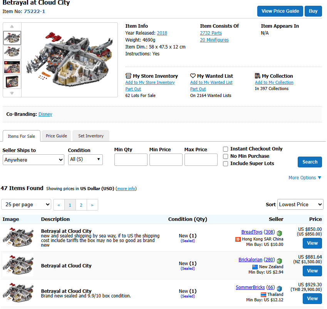Click SommerBricks blue cube icon
The width and height of the screenshot is (327, 309).
click(280, 288)
